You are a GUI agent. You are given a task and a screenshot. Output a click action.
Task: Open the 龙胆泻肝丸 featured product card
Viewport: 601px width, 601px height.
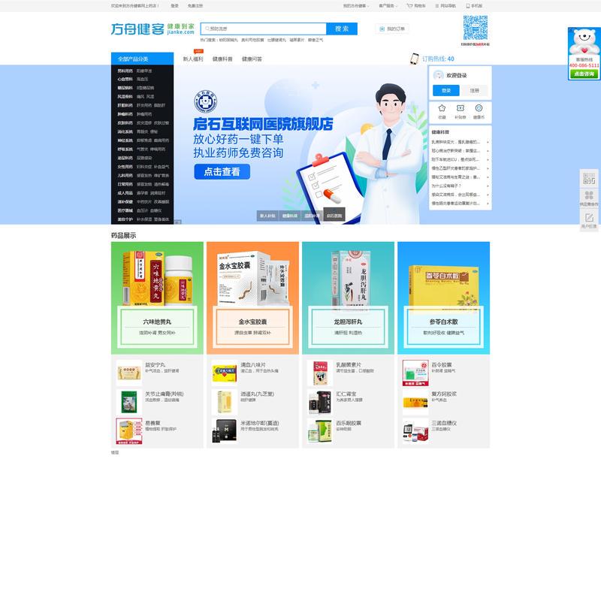click(348, 297)
